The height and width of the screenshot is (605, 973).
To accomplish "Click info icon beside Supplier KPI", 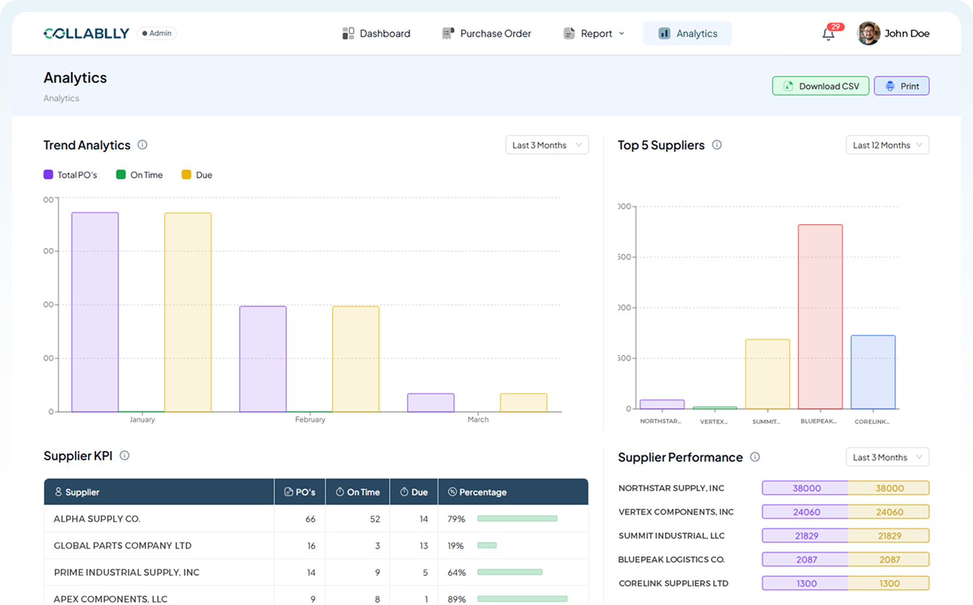I will pyautogui.click(x=125, y=455).
